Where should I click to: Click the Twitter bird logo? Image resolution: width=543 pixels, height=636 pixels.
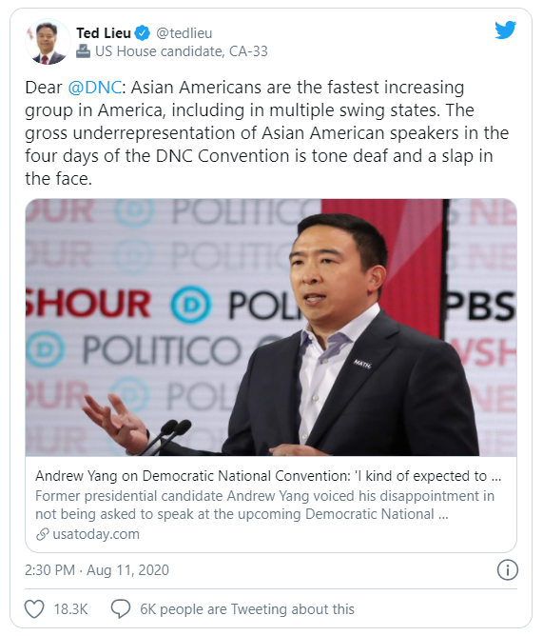click(x=505, y=30)
